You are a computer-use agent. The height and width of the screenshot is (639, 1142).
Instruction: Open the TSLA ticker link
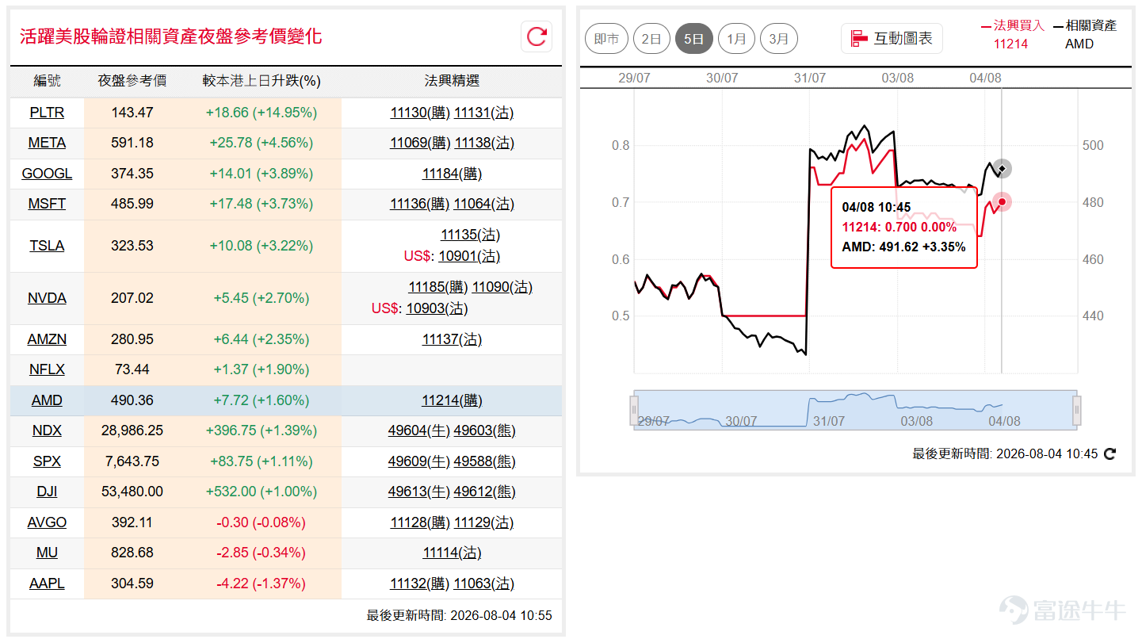[x=47, y=246]
